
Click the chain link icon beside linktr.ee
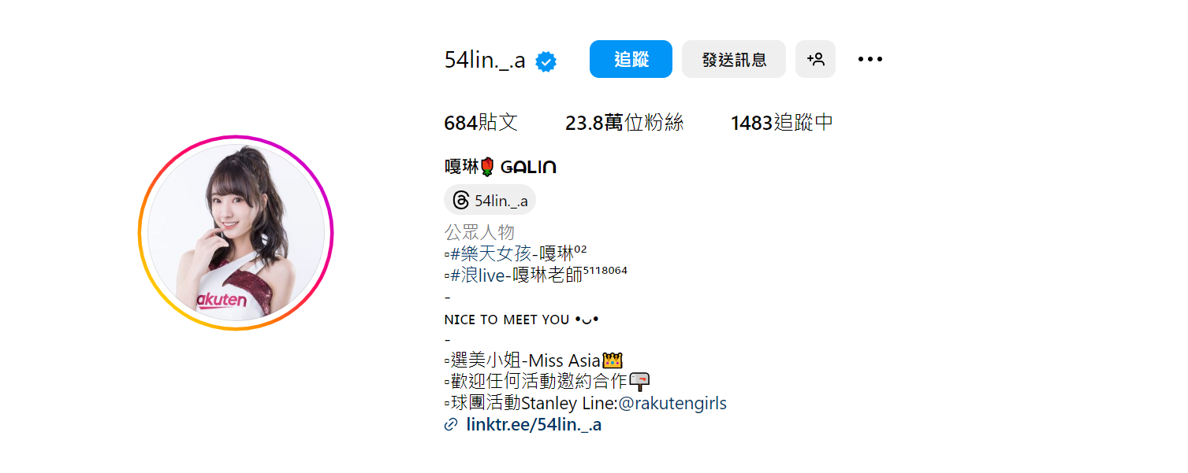(x=451, y=425)
